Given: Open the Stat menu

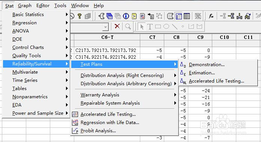Looking at the screenshot, I should coord(9,6).
